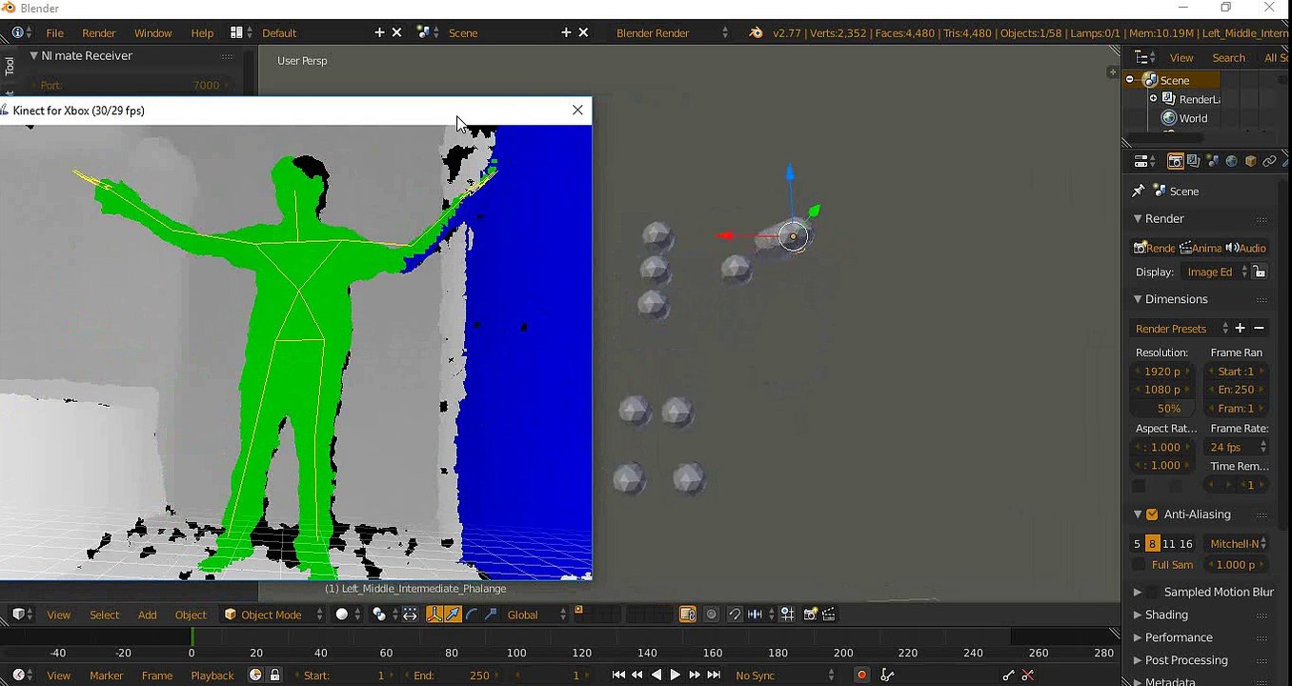Viewport: 1292px width, 686px height.
Task: Open viewport shading mode selector
Action: 347,615
